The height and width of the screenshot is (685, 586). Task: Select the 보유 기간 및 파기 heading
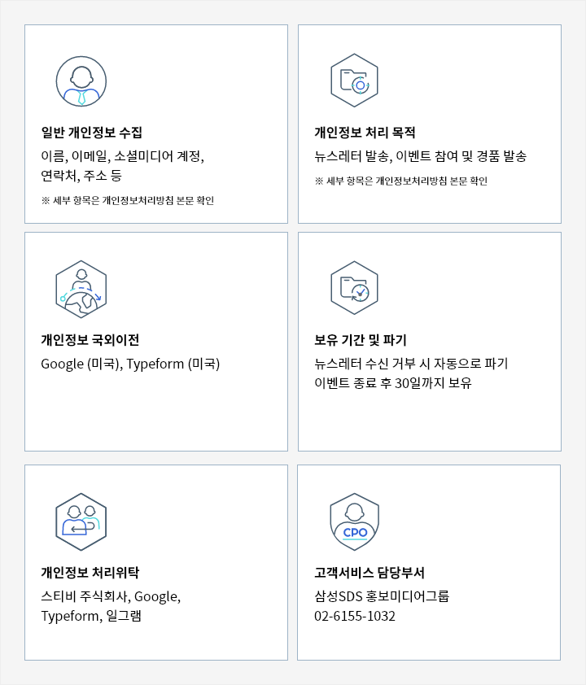point(361,340)
